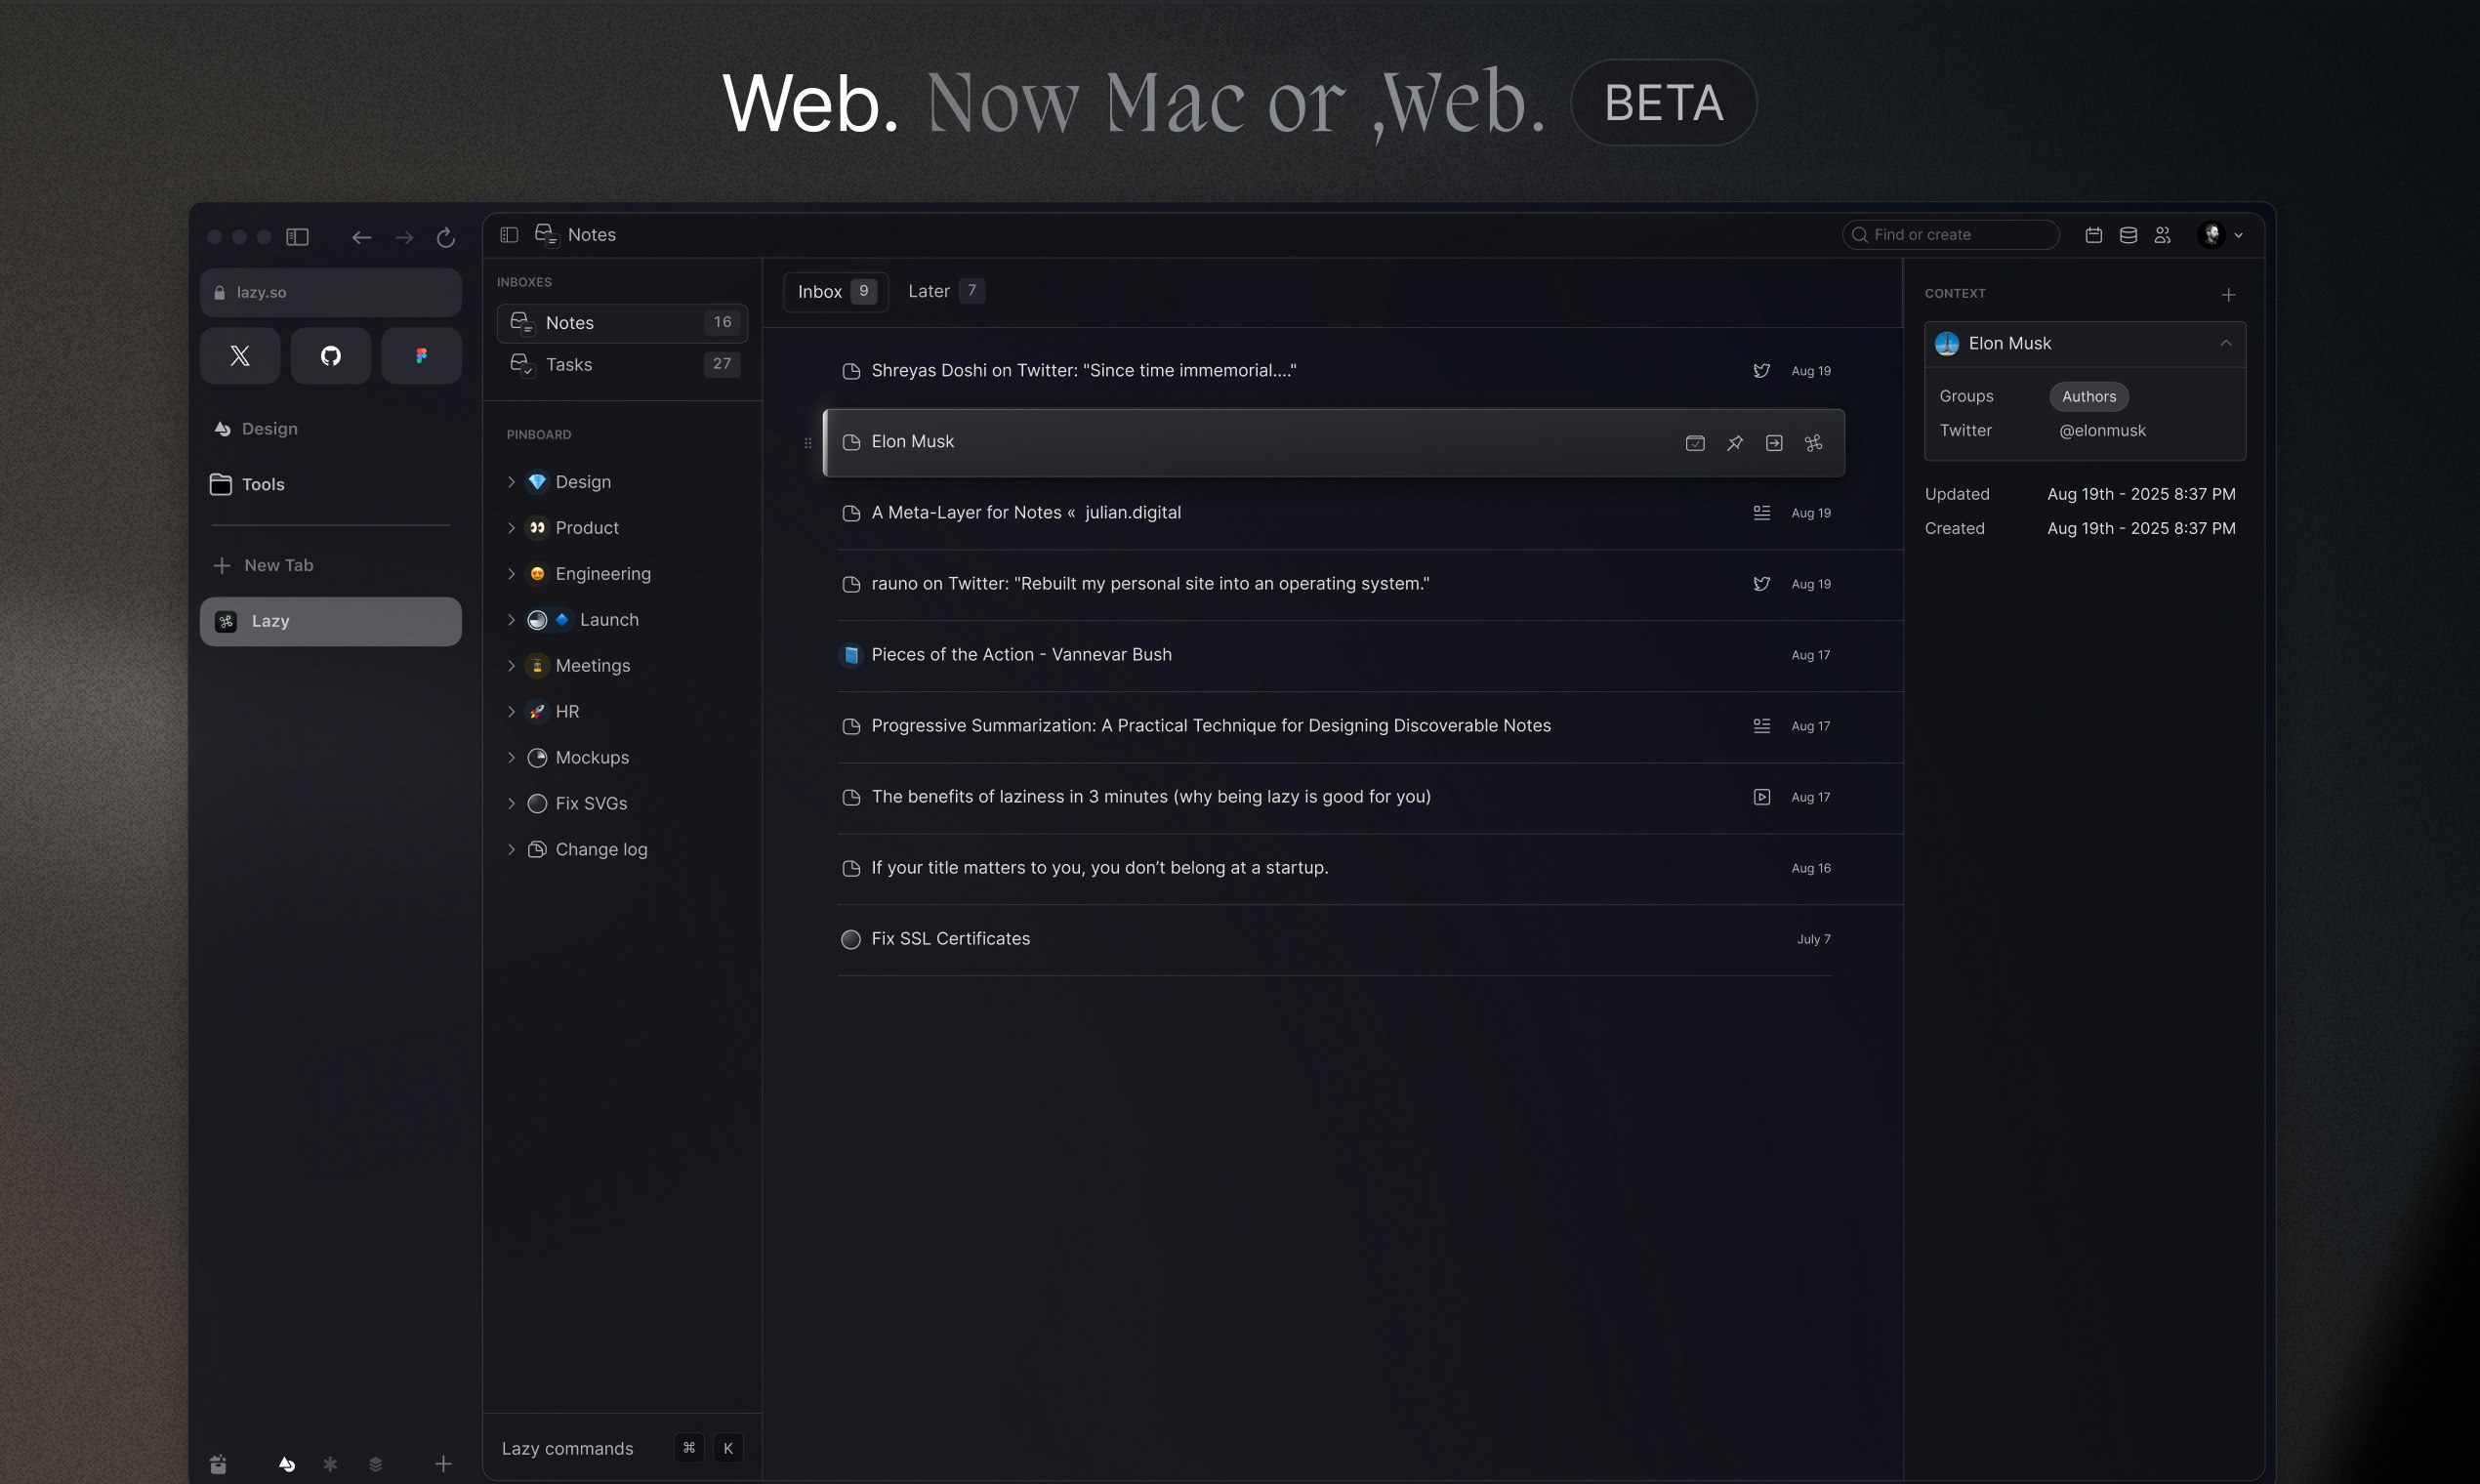
Task: Toggle the Fix SSL Certificates task circle
Action: pyautogui.click(x=851, y=939)
